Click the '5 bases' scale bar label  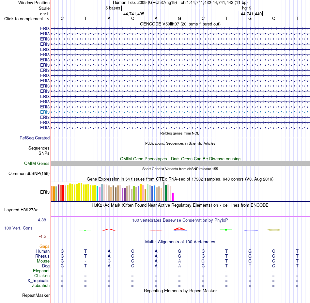point(113,8)
